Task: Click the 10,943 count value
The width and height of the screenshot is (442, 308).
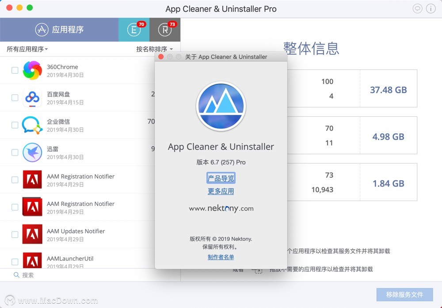Action: tap(322, 190)
